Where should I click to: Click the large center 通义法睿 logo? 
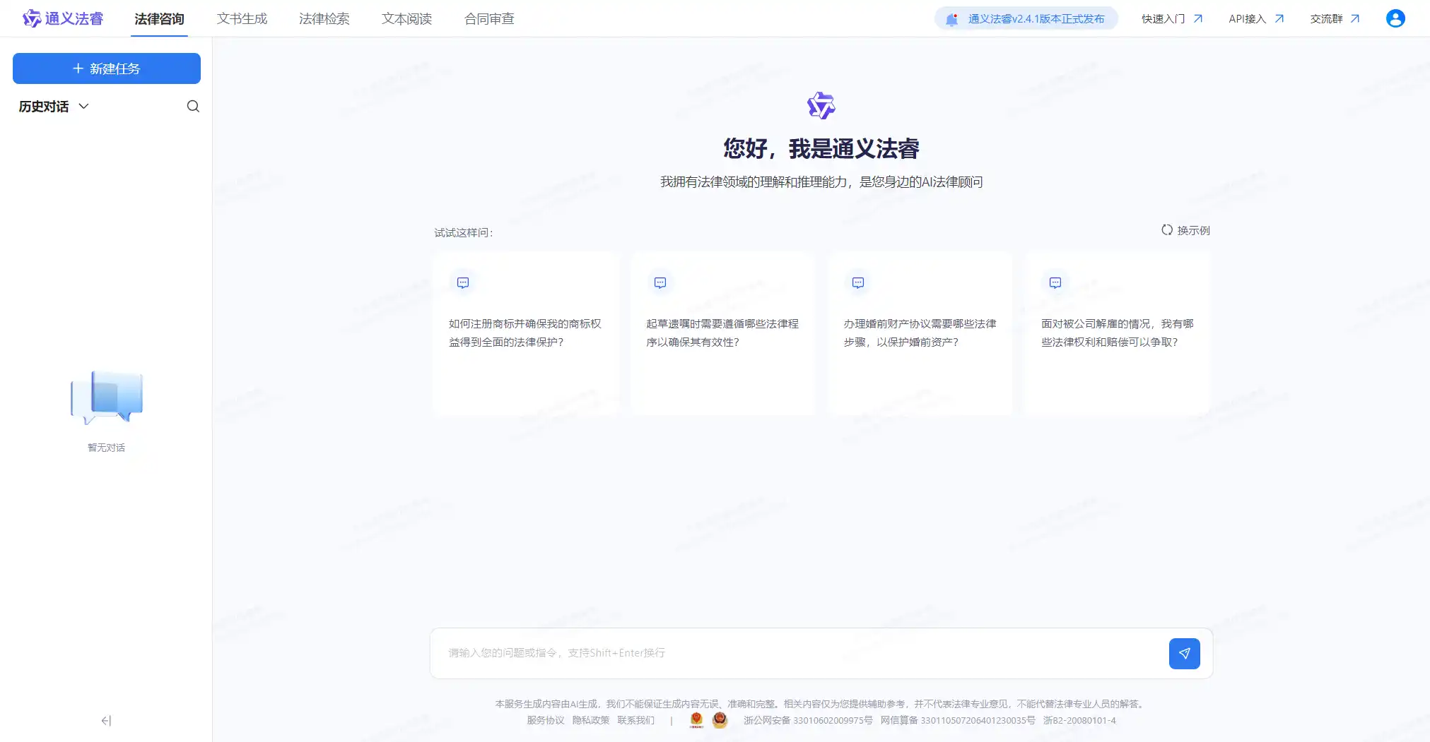point(821,106)
